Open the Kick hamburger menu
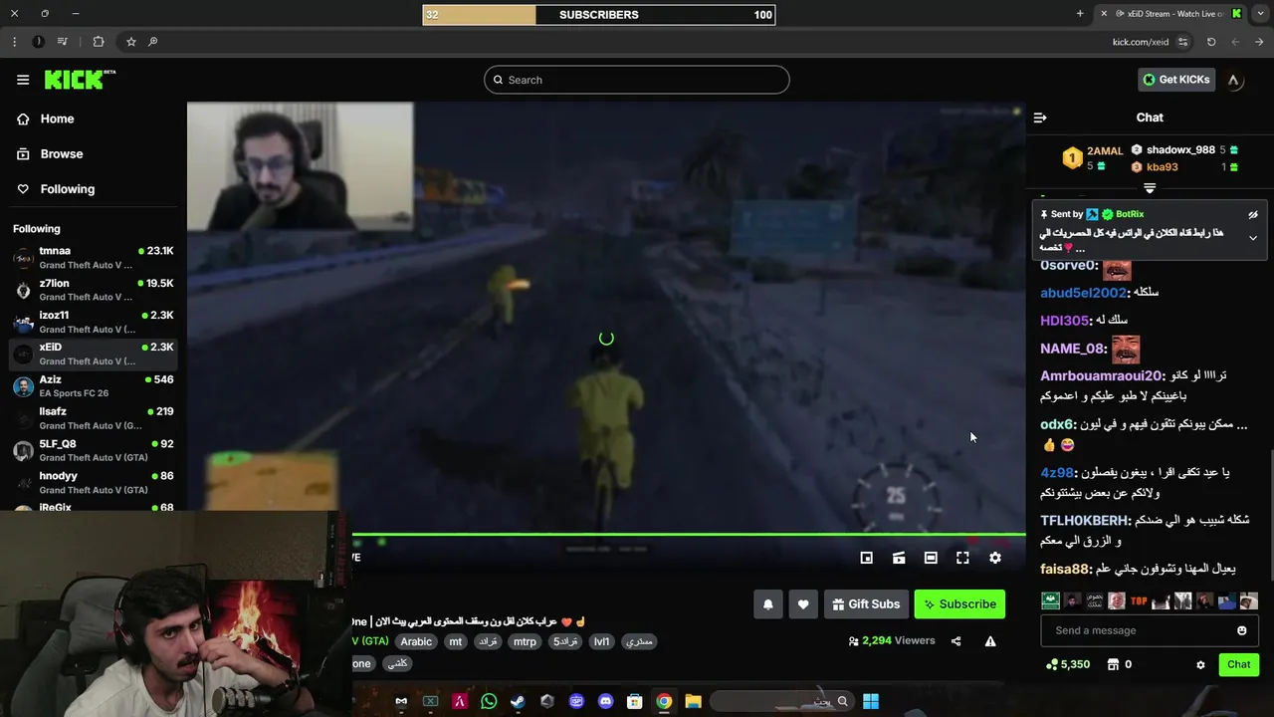The height and width of the screenshot is (717, 1274). click(23, 80)
